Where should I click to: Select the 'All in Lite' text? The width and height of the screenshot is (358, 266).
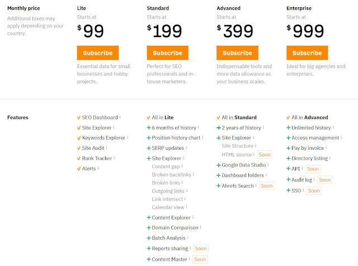tap(163, 117)
